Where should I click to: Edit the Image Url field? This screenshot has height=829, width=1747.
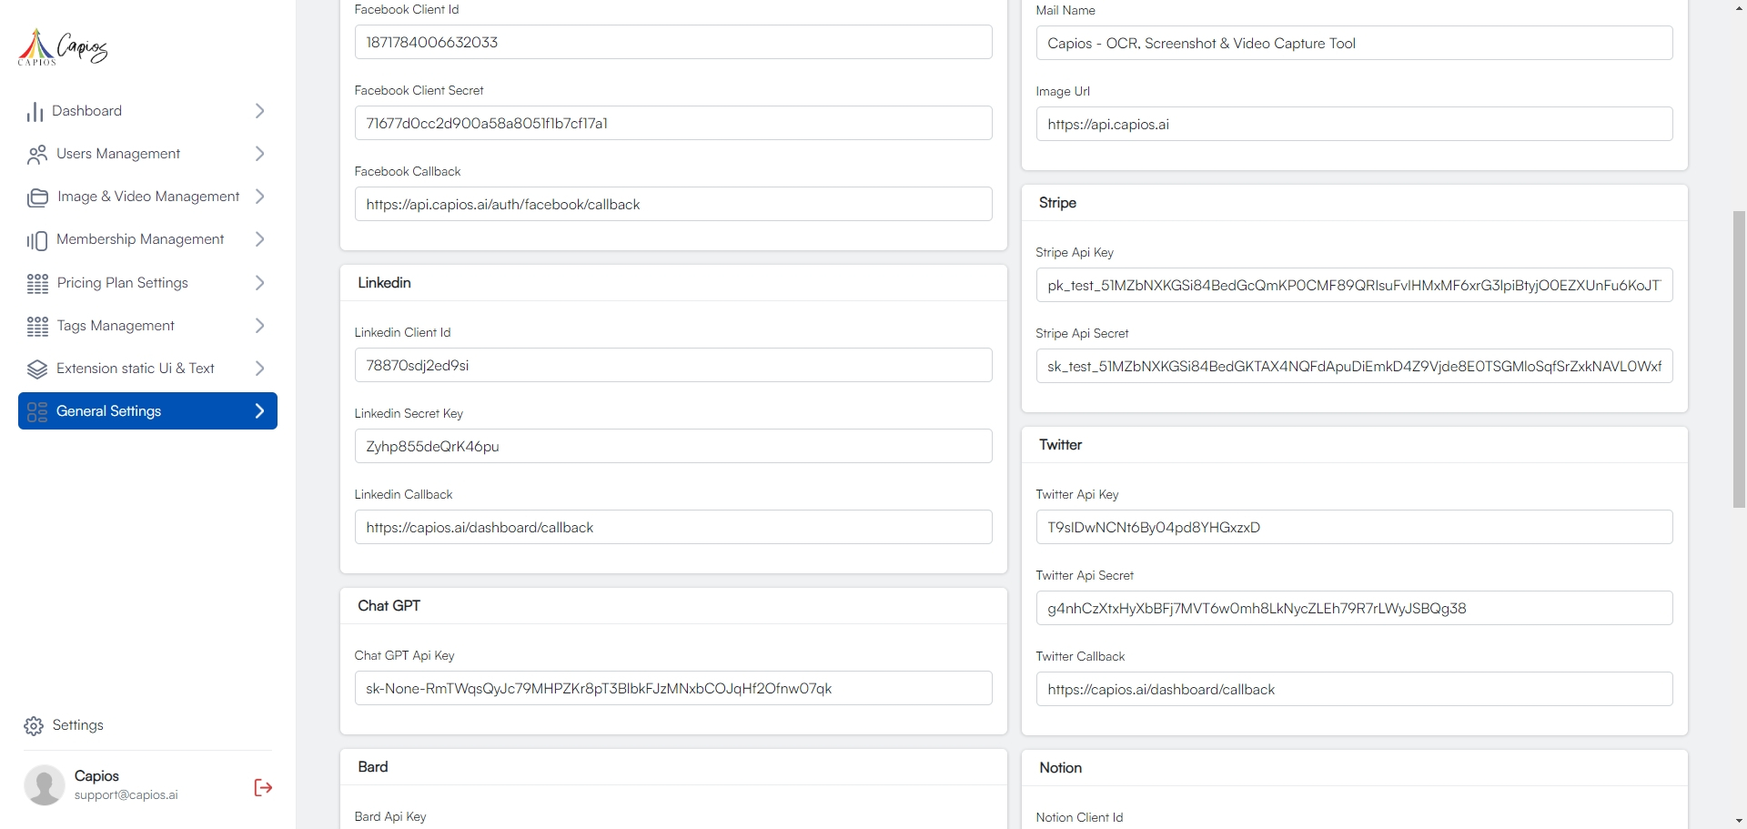(1354, 124)
